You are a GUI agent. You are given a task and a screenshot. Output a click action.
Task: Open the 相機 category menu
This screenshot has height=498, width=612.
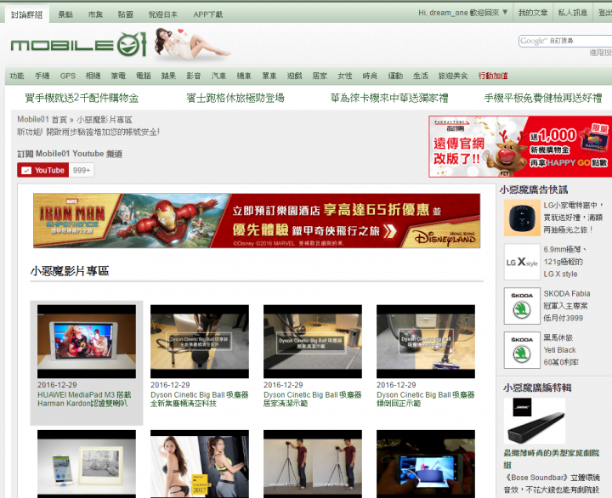coord(93,76)
